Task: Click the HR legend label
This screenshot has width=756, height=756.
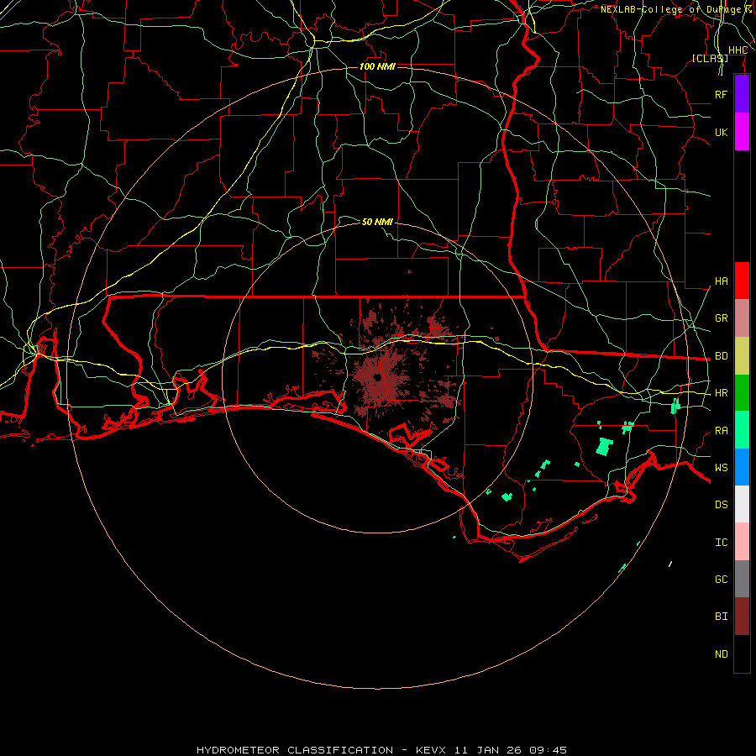Action: point(721,393)
